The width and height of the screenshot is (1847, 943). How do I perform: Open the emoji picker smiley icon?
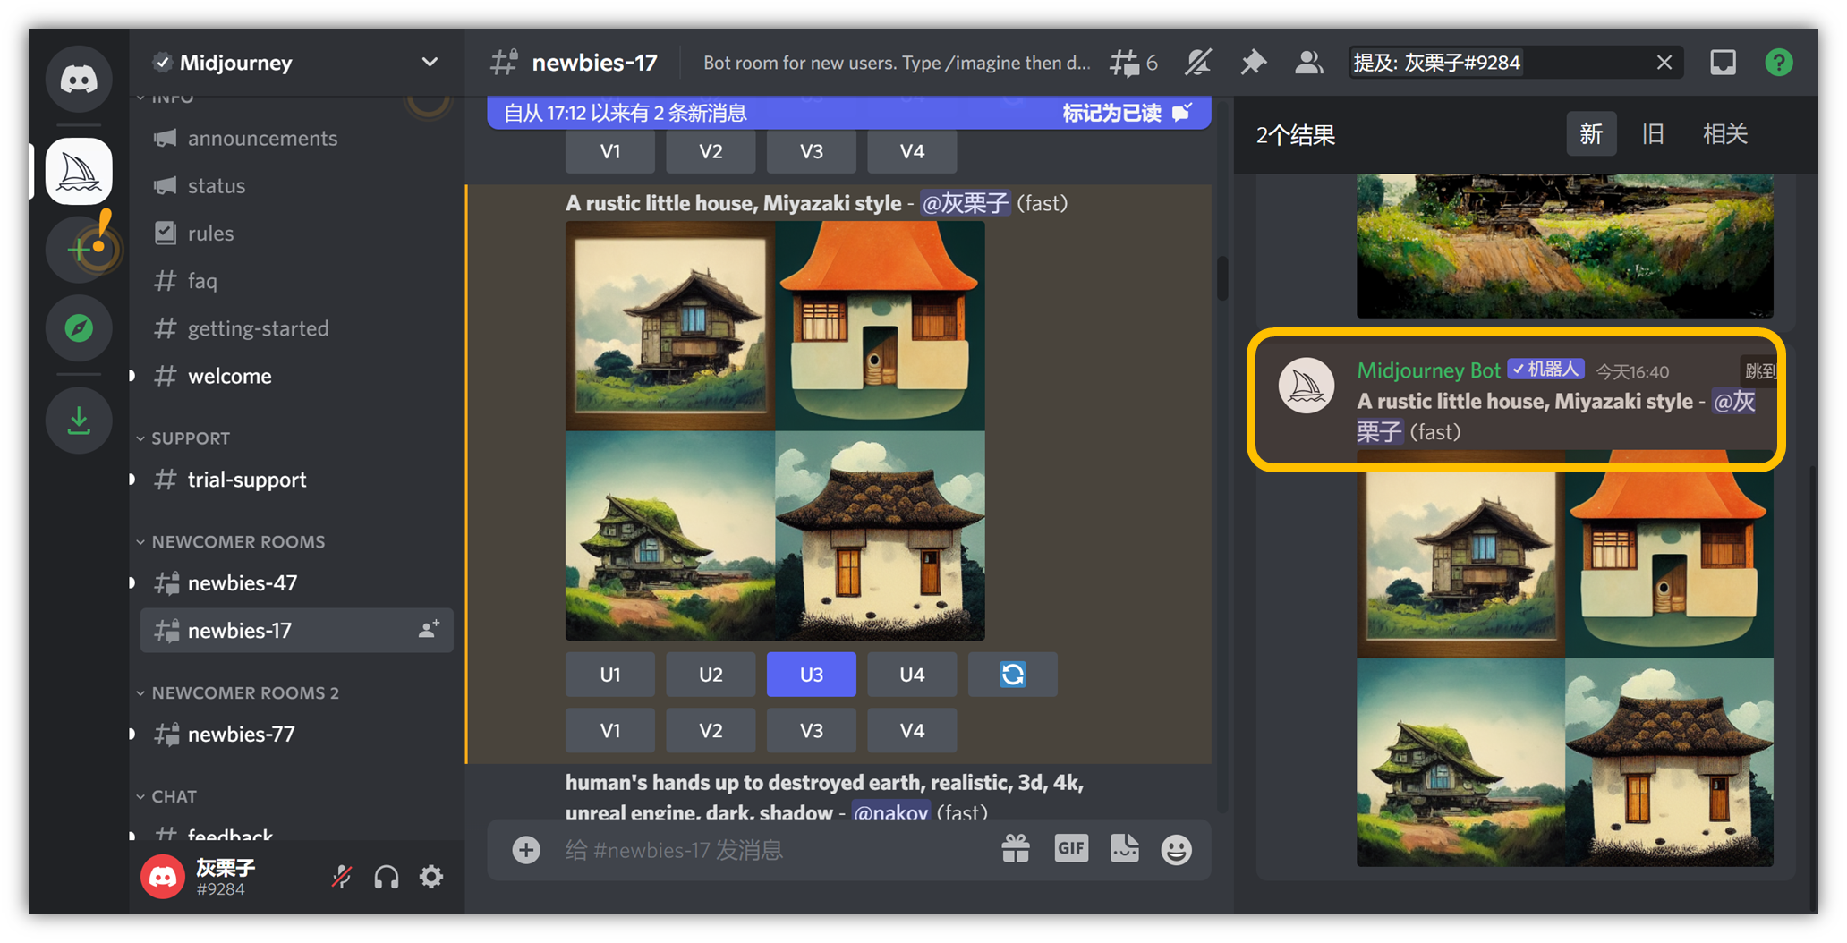[1176, 849]
